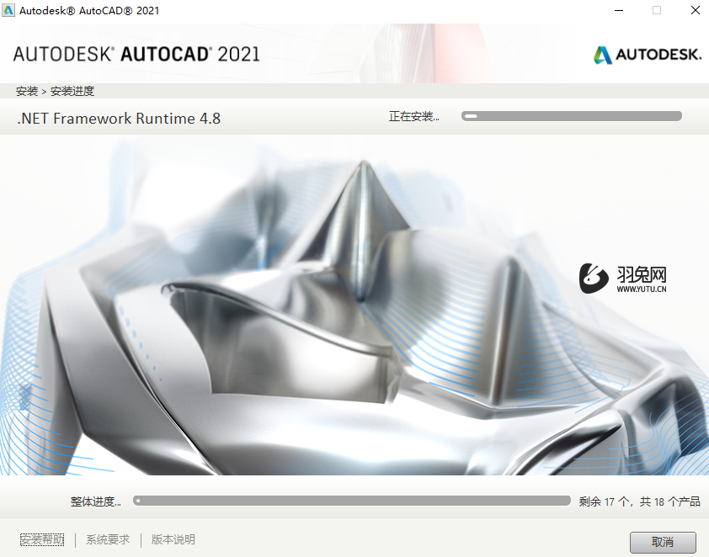
Task: Select the AUTODESK AUTOCAD 2021 banner text
Action: [135, 52]
